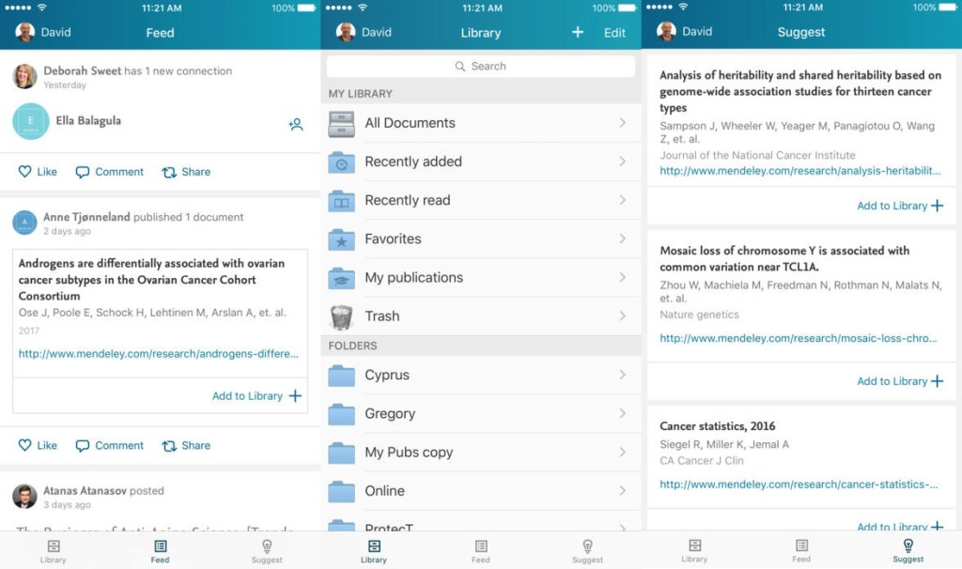Open the Favorites star folder icon
This screenshot has width=962, height=569.
pos(341,239)
